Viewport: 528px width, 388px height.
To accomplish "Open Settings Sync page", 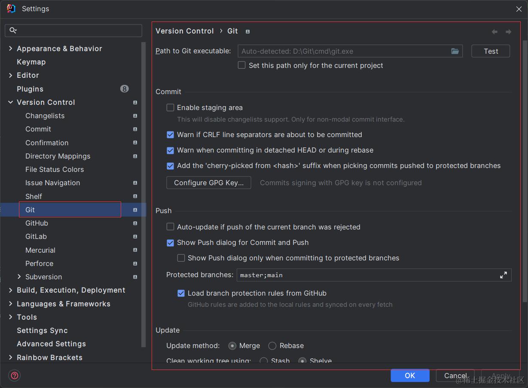I will pos(42,330).
